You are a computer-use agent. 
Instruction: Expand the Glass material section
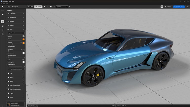pyautogui.click(x=7, y=77)
